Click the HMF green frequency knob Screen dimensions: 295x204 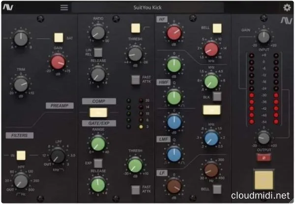[211, 81]
